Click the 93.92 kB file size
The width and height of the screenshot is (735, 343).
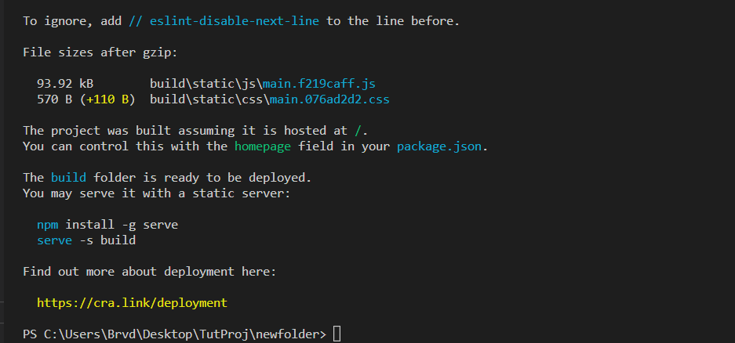(x=65, y=84)
